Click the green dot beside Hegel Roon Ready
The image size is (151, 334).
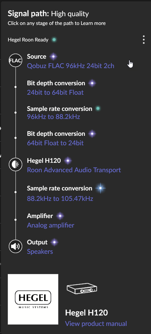54,40
